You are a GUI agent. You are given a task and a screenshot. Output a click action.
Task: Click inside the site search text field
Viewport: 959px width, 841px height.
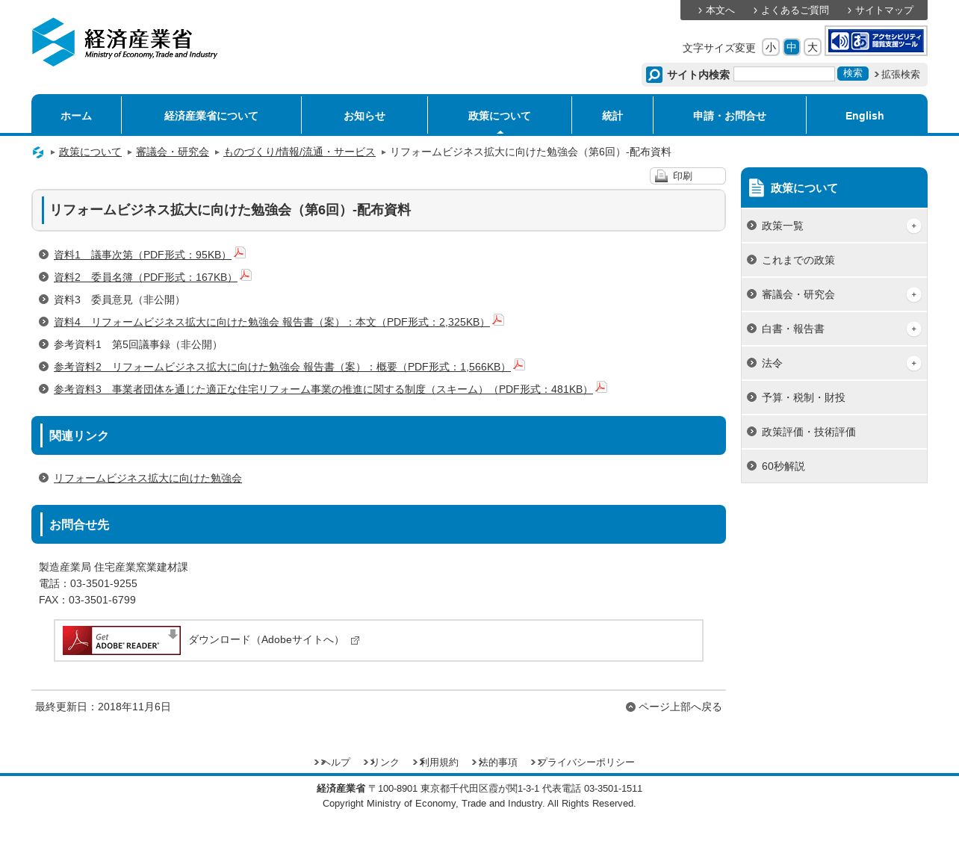click(x=784, y=74)
